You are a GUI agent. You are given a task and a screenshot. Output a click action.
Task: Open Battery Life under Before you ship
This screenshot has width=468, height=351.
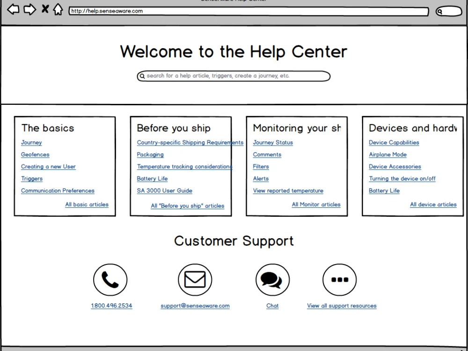(152, 178)
